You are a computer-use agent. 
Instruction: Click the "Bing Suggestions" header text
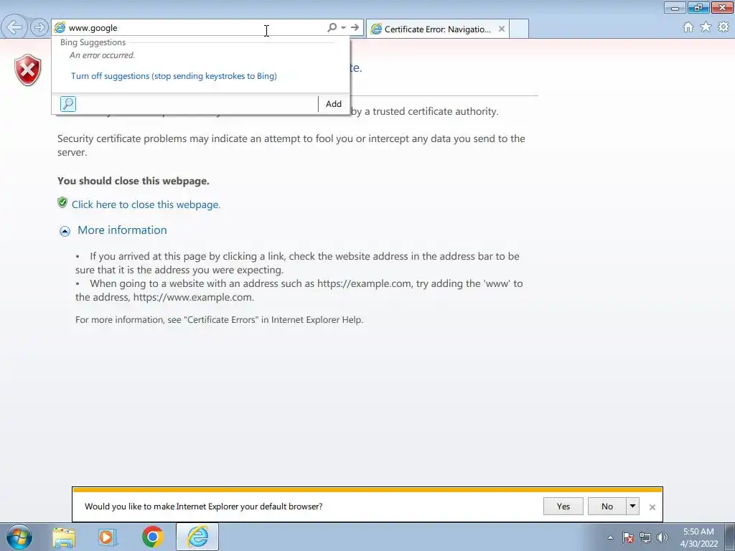pos(93,42)
